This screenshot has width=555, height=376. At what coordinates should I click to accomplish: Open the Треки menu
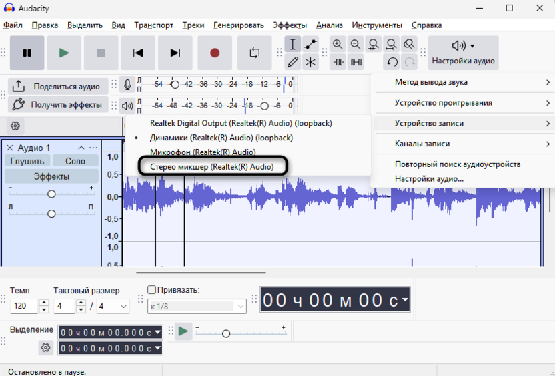[x=193, y=25]
